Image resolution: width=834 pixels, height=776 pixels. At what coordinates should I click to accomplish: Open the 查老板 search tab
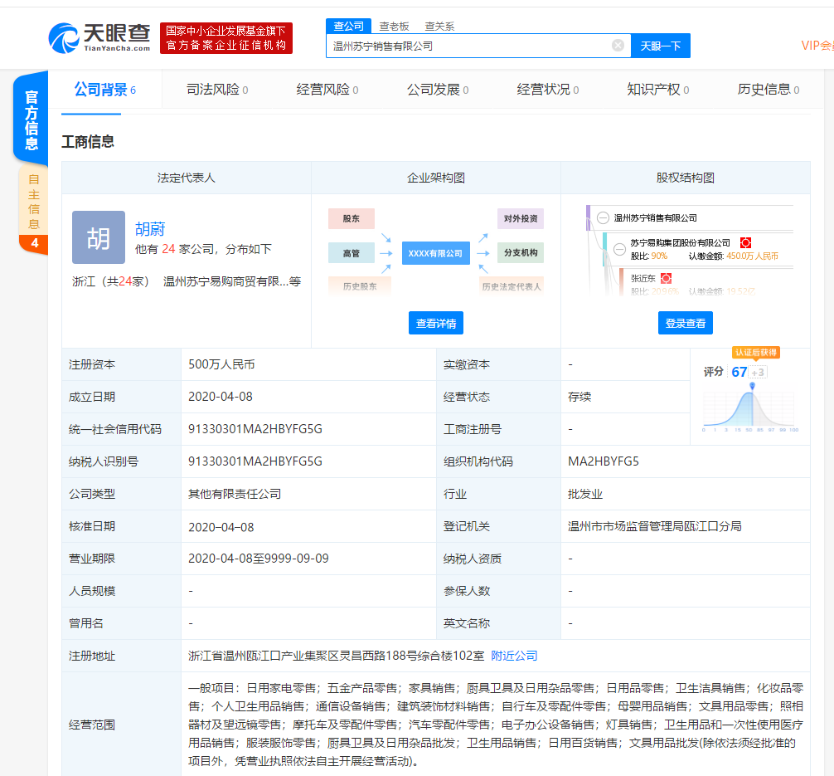[x=393, y=26]
